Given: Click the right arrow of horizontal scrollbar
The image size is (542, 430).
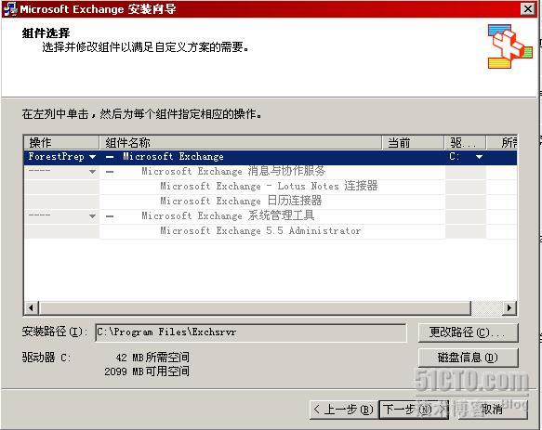Looking at the screenshot, I should pyautogui.click(x=509, y=307).
